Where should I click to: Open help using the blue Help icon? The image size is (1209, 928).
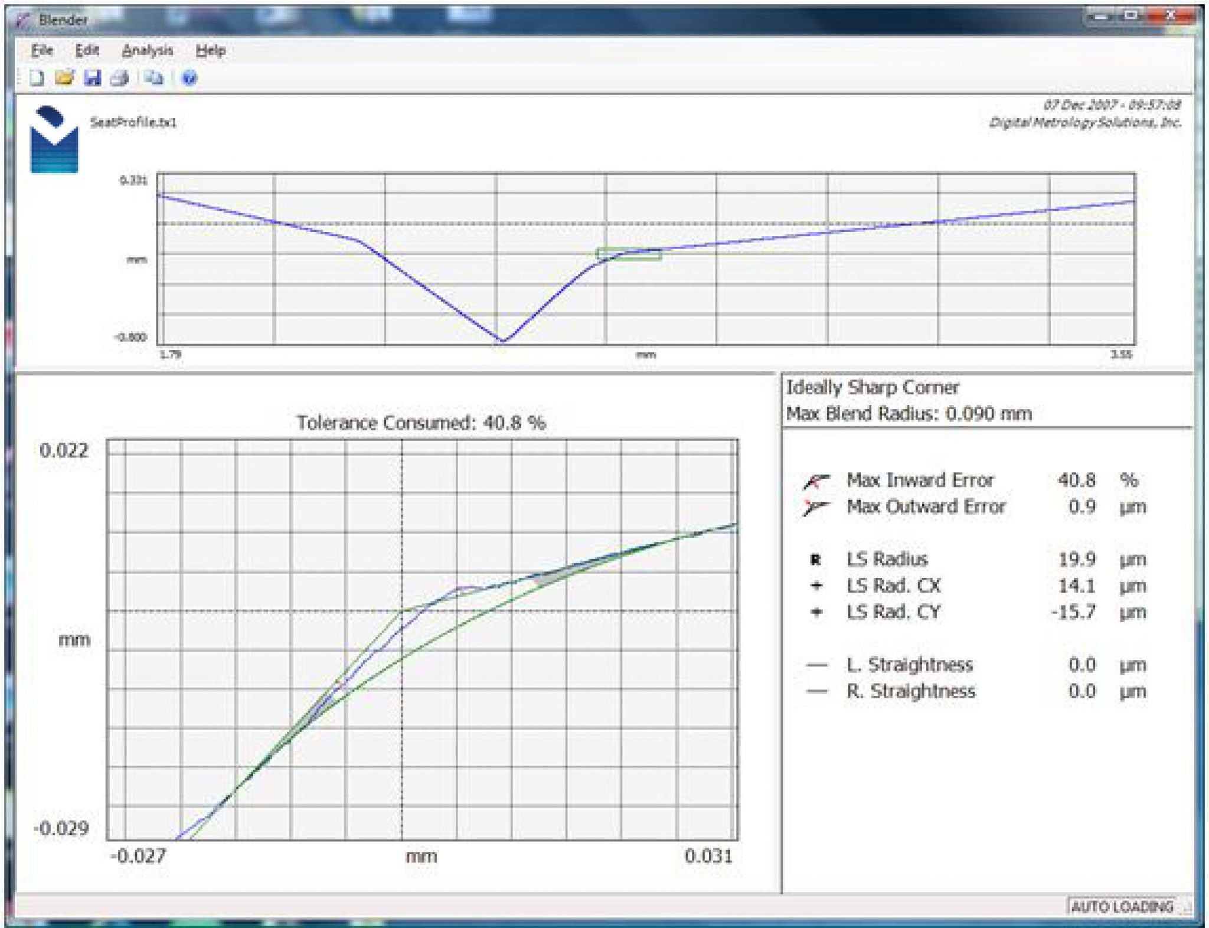tap(188, 77)
